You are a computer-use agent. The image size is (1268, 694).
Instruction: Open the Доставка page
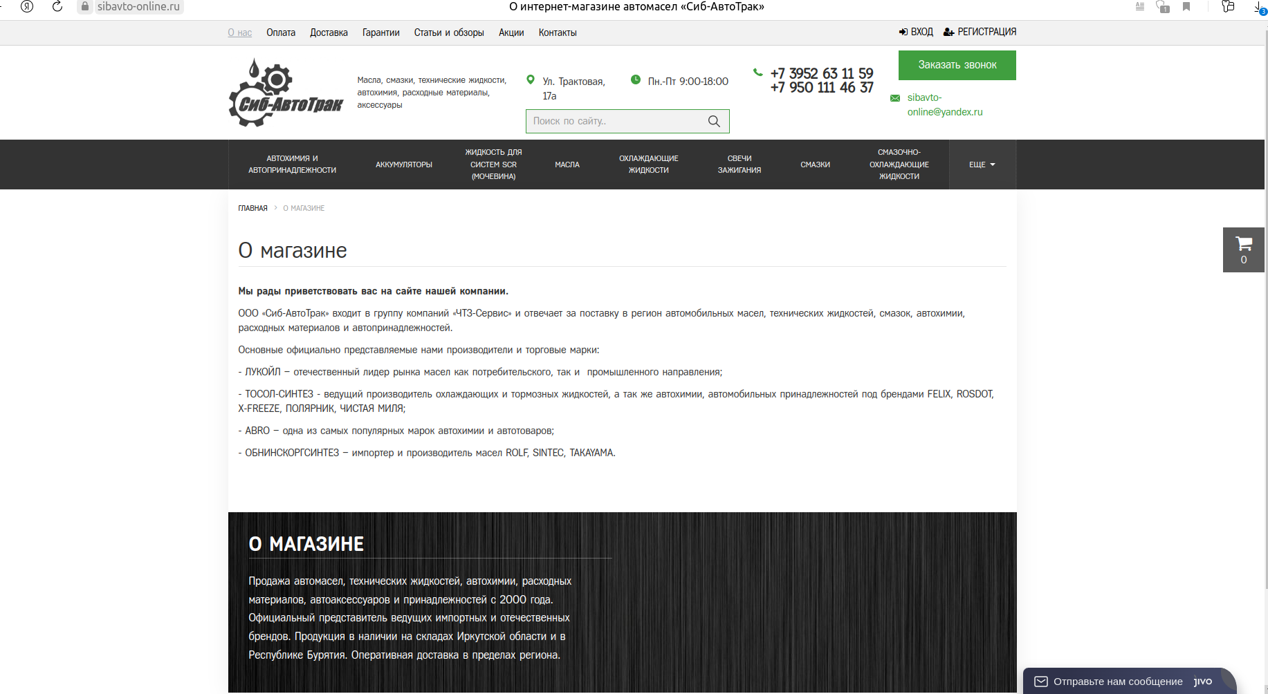pyautogui.click(x=329, y=32)
